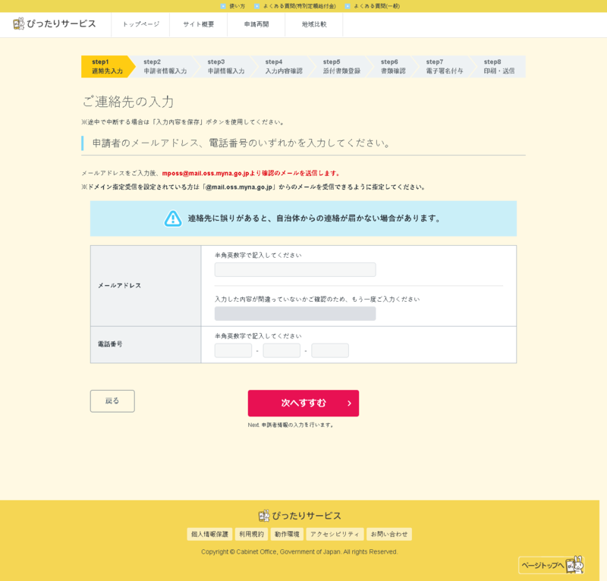Image resolution: width=607 pixels, height=581 pixels.
Task: Open お問い合わせ footer link
Action: pyautogui.click(x=389, y=534)
